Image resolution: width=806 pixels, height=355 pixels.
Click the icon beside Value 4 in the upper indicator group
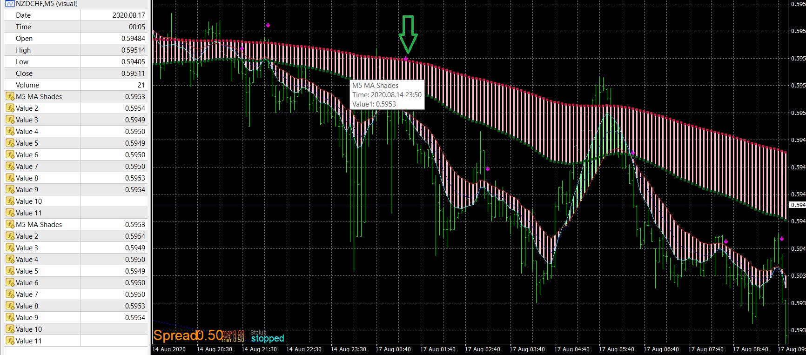pyautogui.click(x=10, y=132)
